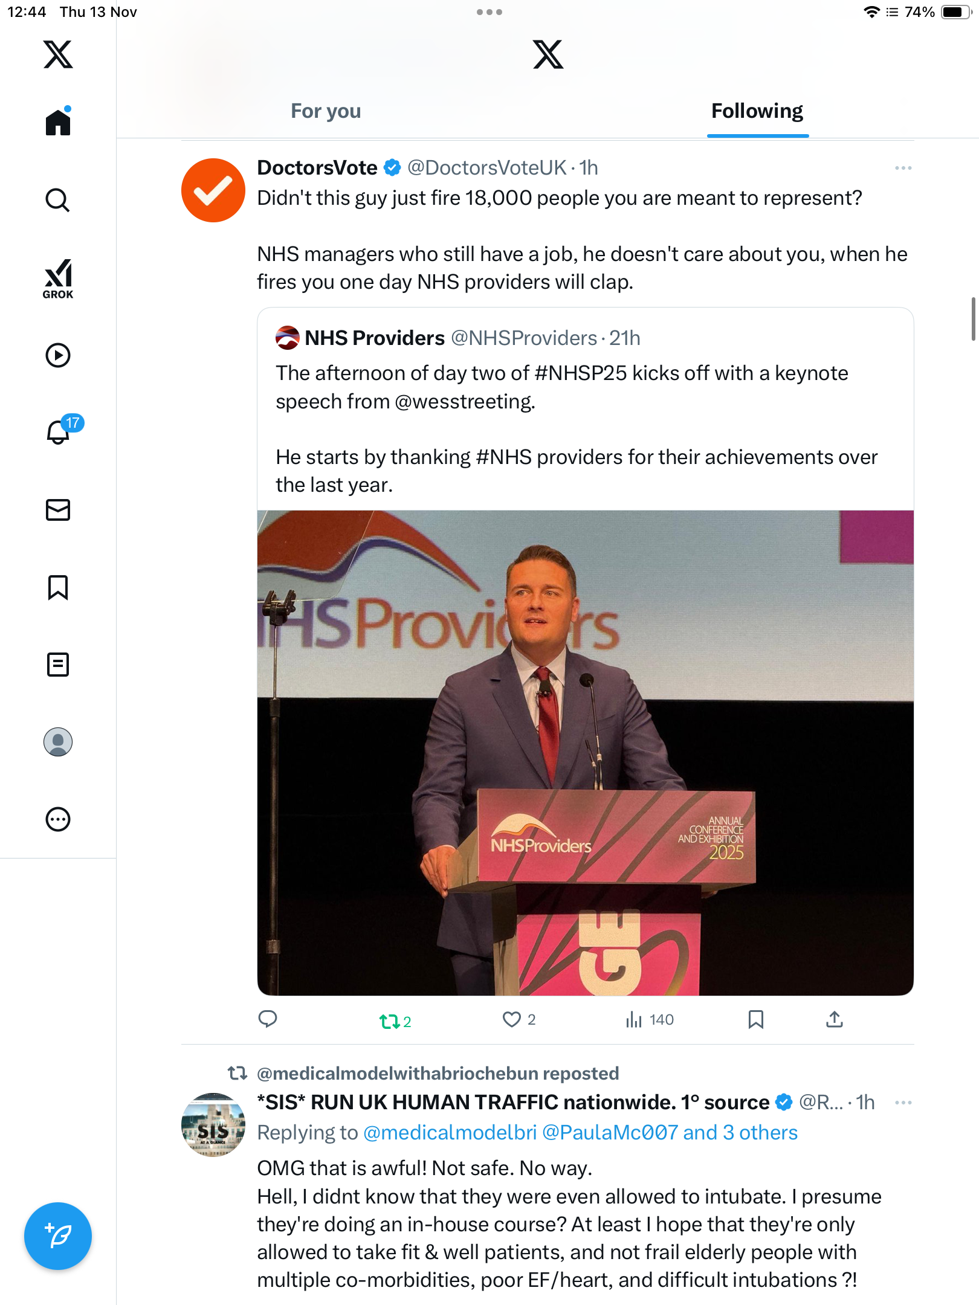This screenshot has width=979, height=1305.
Task: Open the Lists icon in sidebar
Action: point(58,665)
